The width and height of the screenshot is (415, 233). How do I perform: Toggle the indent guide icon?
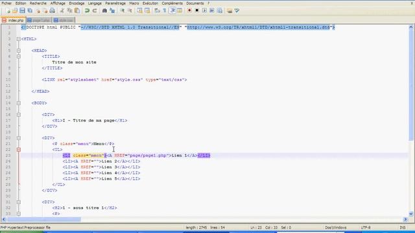(172, 11)
